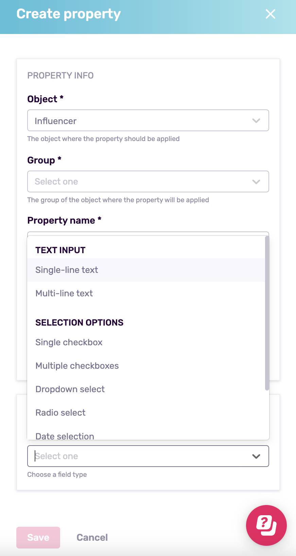Click the Object field chevron arrow

[256, 120]
